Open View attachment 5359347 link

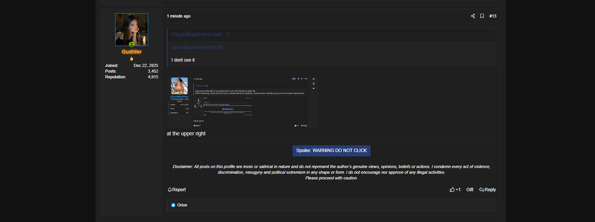point(197,48)
